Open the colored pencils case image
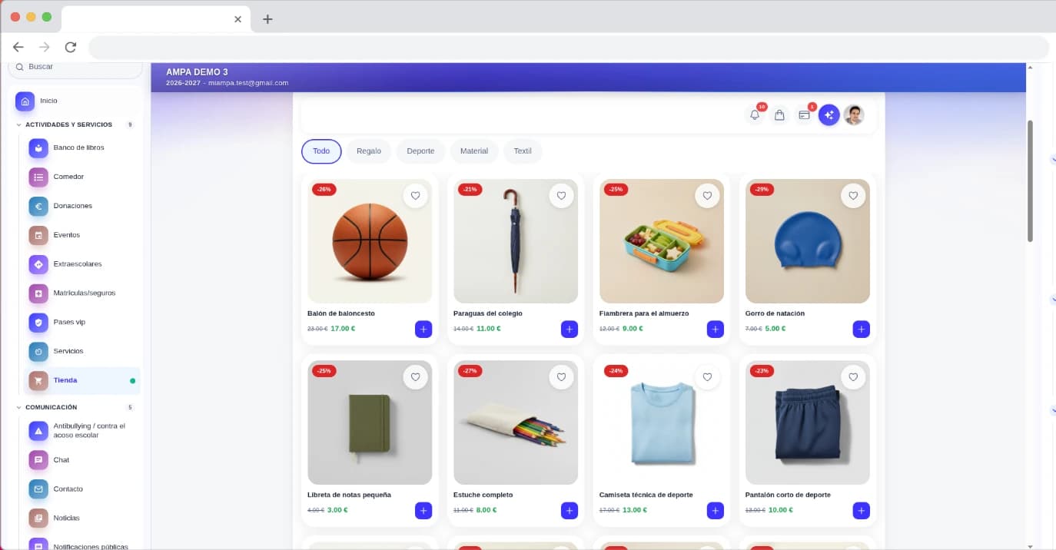This screenshot has width=1056, height=550. click(x=516, y=422)
